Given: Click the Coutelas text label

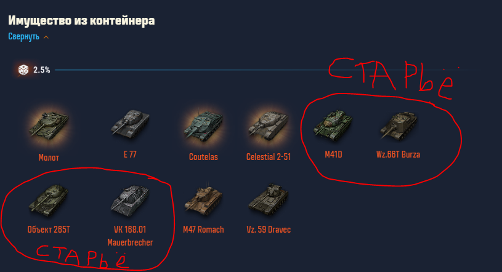Looking at the screenshot, I should coord(203,157).
